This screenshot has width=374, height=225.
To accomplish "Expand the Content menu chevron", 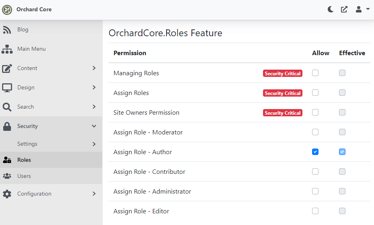I will tap(94, 68).
